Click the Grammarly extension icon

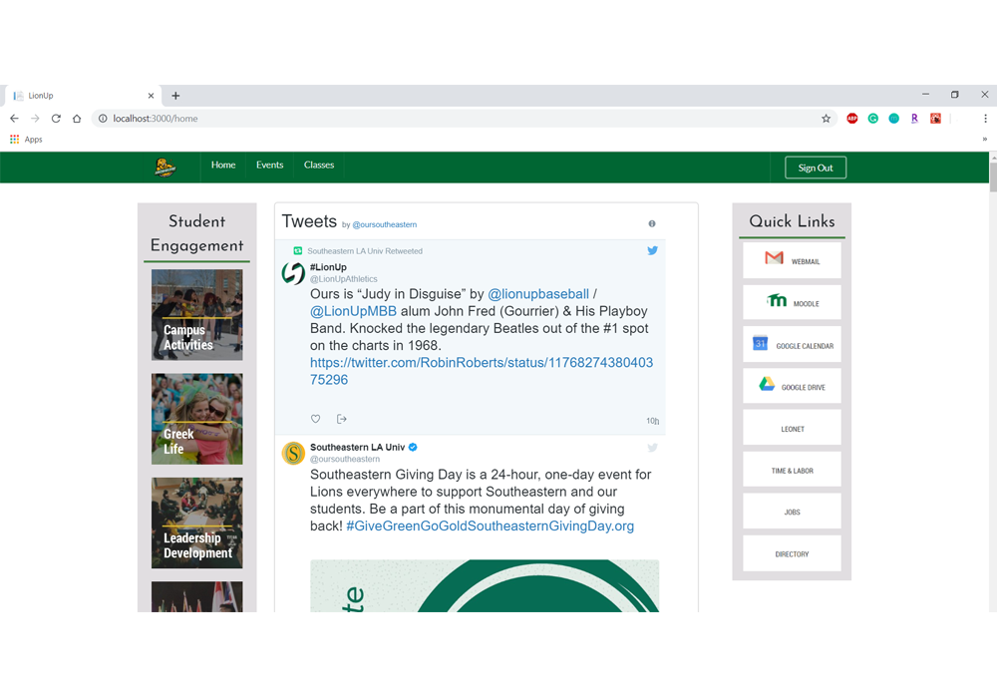point(873,119)
